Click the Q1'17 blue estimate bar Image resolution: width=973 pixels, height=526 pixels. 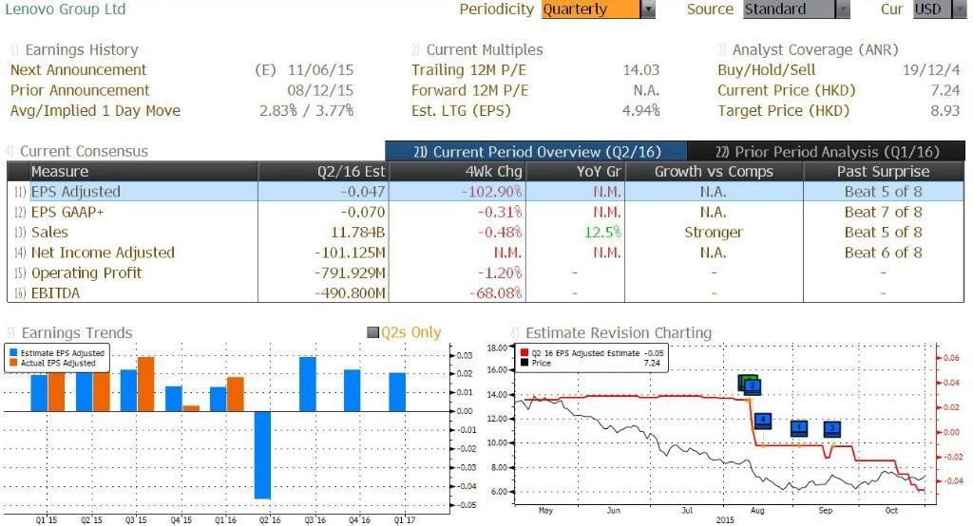click(397, 392)
